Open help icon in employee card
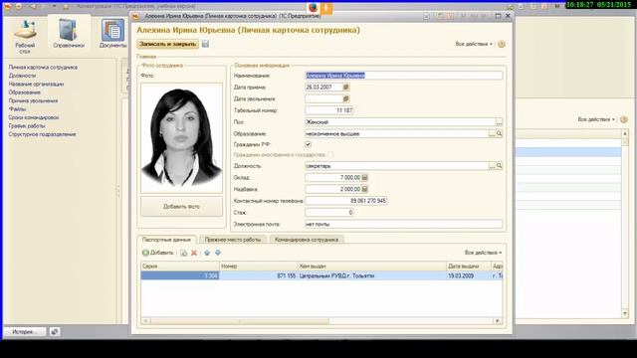Image resolution: width=637 pixels, height=358 pixels. click(x=502, y=44)
